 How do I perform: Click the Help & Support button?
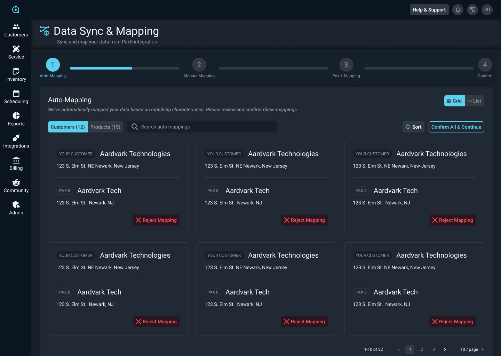tap(429, 10)
